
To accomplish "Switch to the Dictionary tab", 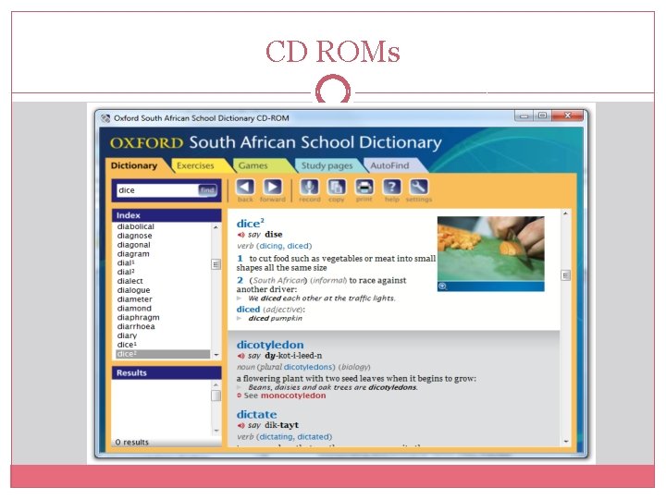I will (134, 165).
